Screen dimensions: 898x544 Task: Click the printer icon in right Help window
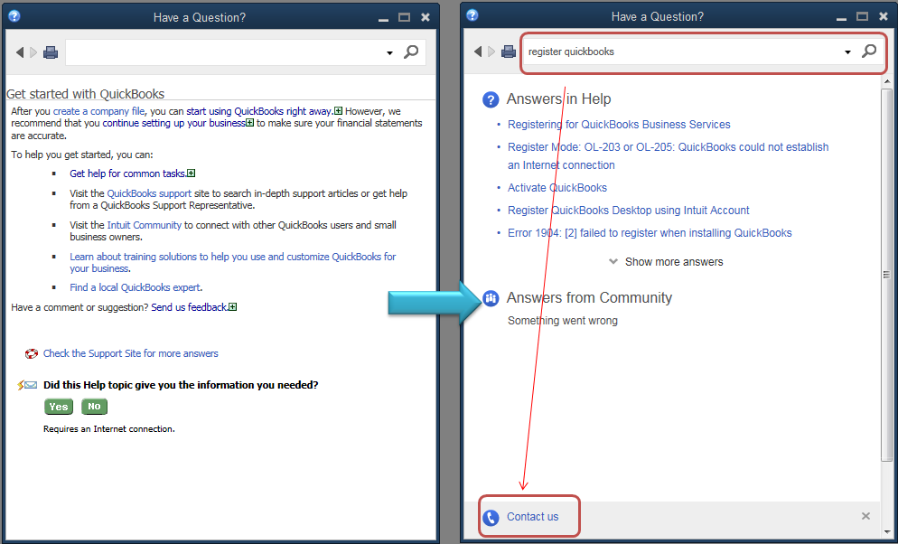click(509, 52)
